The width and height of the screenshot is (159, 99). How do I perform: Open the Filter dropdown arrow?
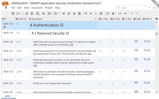149,8
